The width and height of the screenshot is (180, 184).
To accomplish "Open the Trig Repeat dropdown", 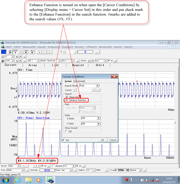I will point(140,170).
